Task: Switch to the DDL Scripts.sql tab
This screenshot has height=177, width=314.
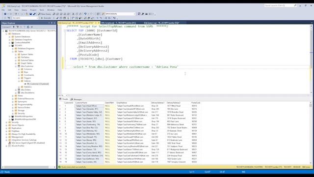Action: point(118,23)
